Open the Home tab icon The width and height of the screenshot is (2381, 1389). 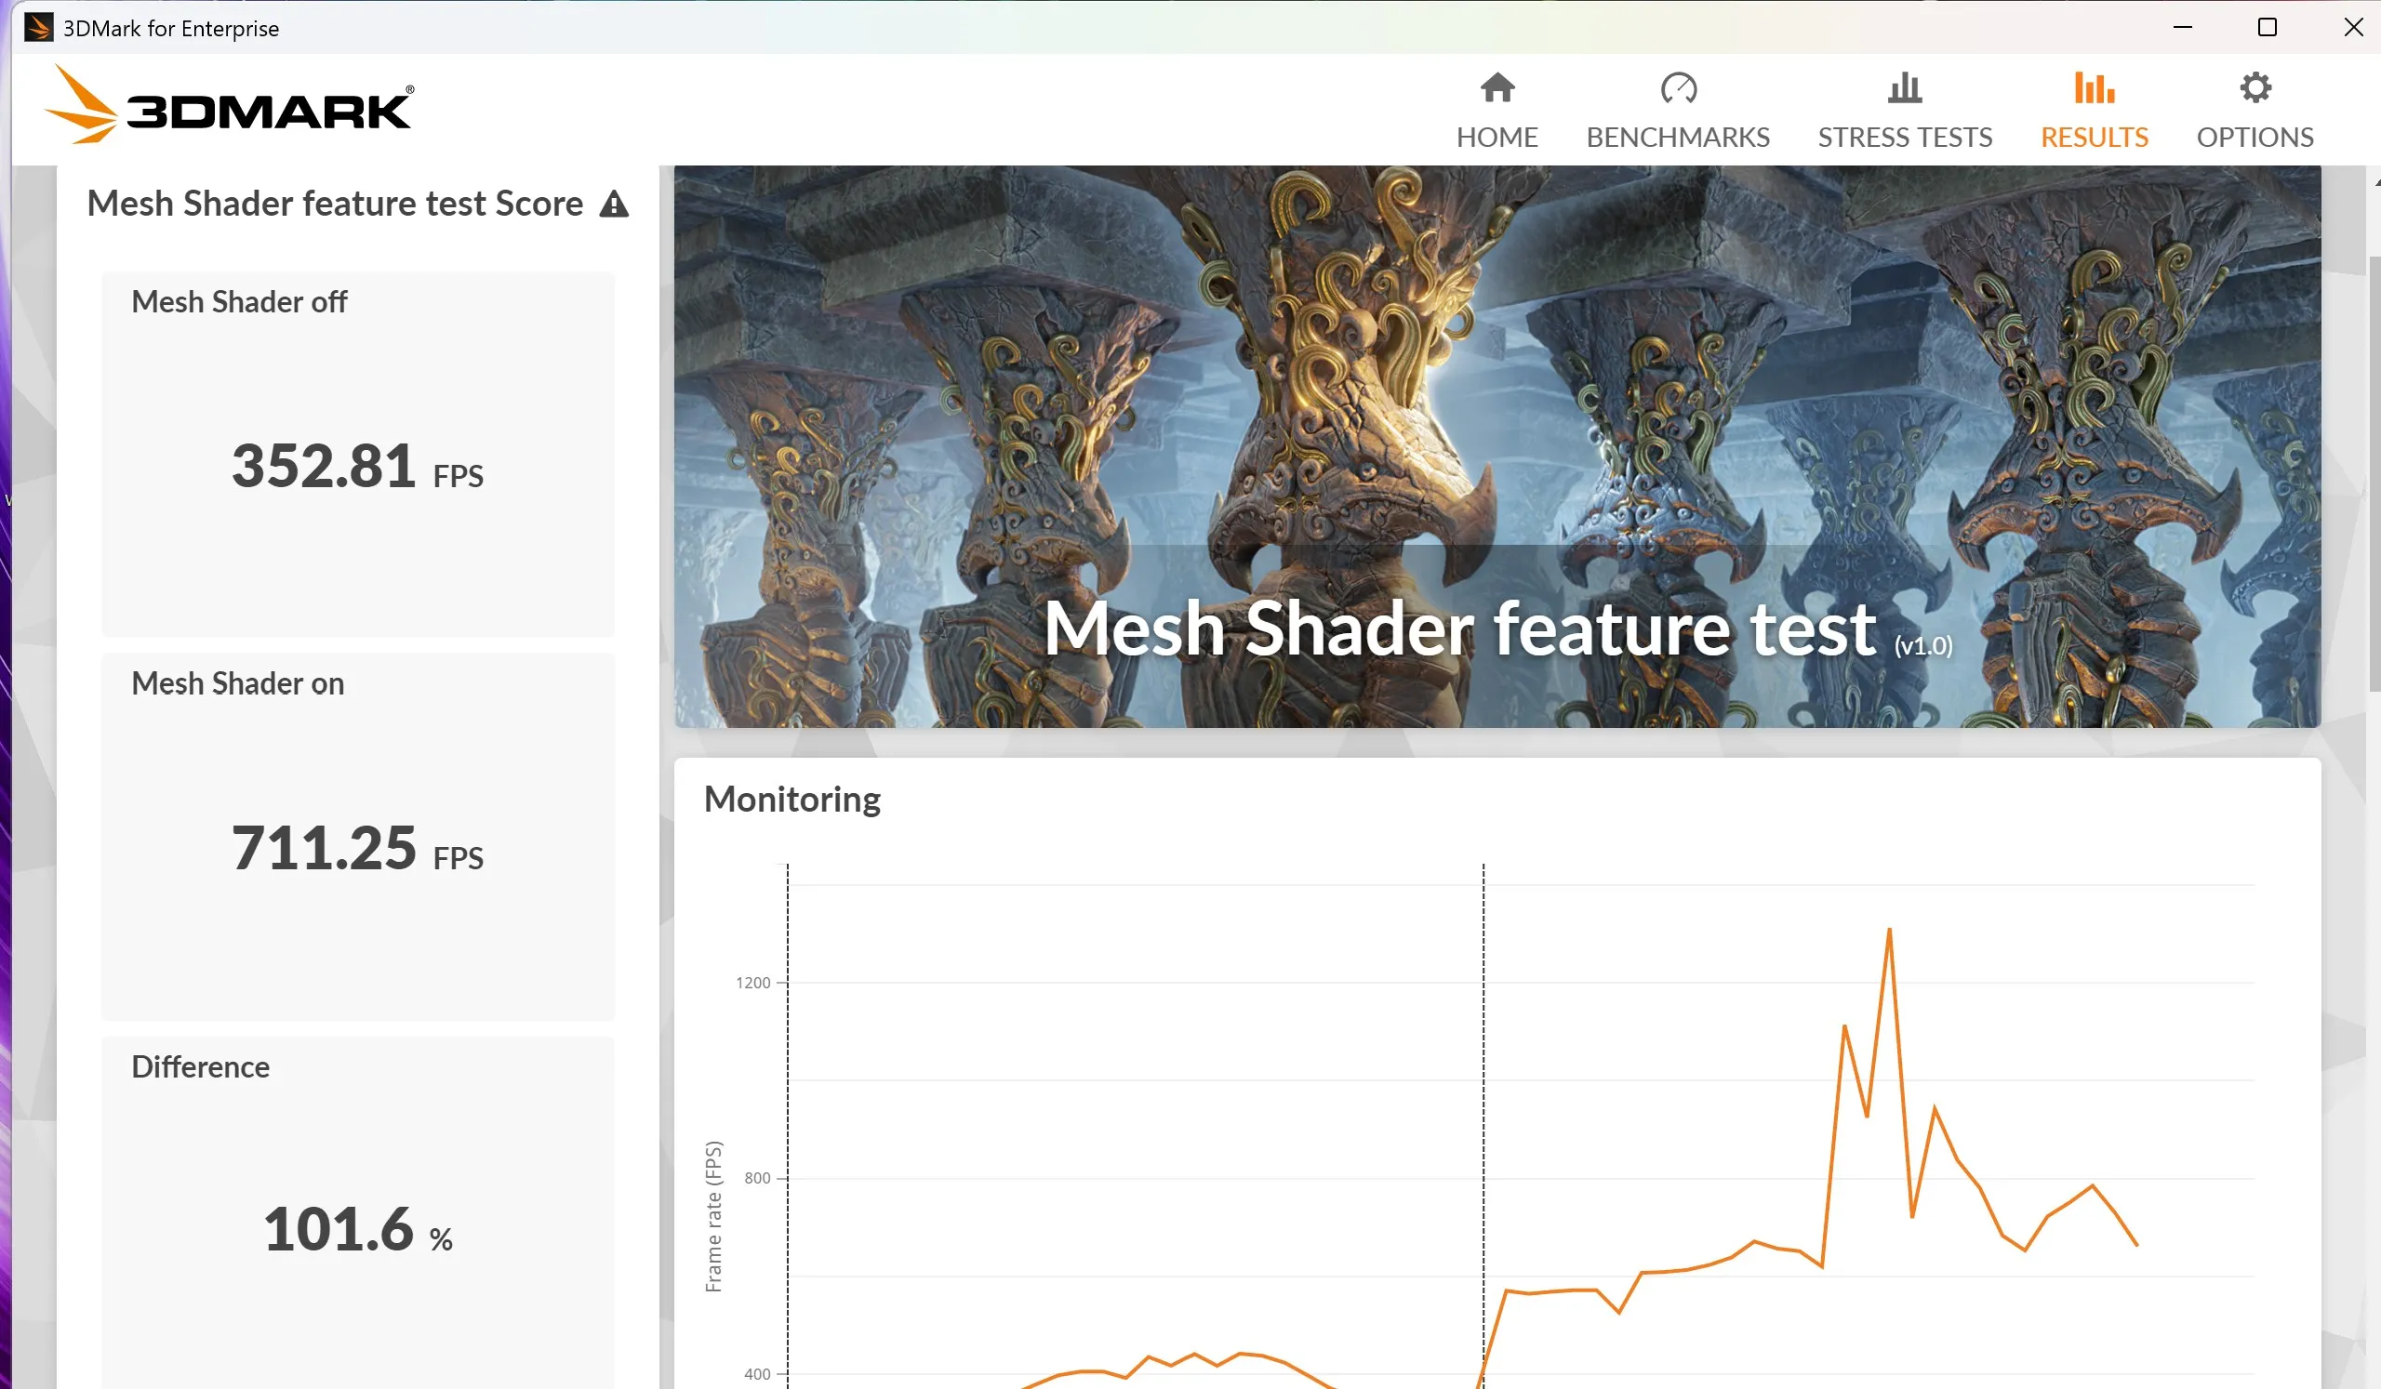tap(1496, 87)
